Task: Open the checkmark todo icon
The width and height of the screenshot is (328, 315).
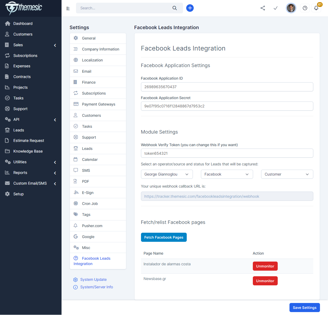Action: pyautogui.click(x=276, y=8)
